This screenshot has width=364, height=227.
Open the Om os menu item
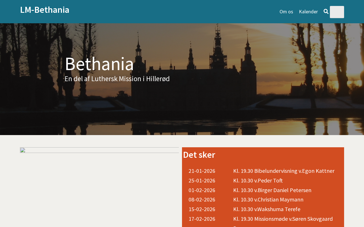pyautogui.click(x=286, y=12)
